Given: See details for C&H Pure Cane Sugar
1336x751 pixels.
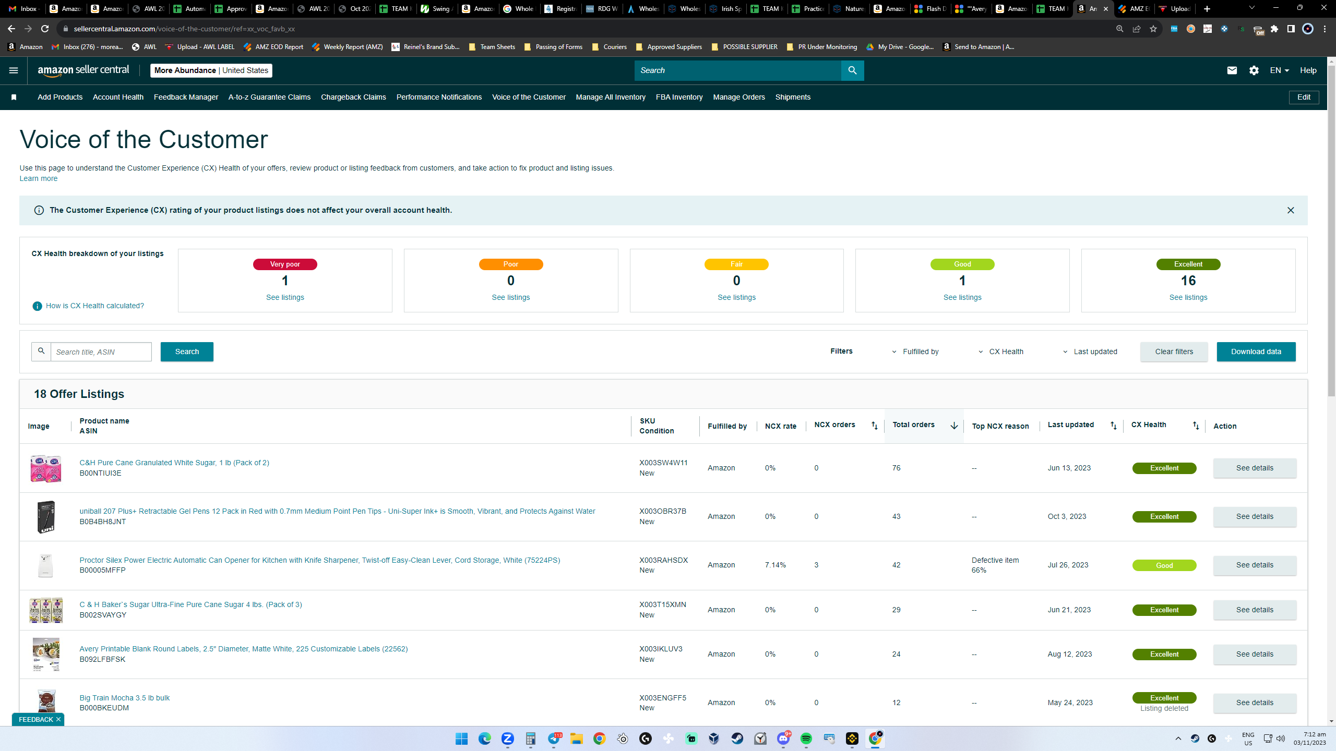Looking at the screenshot, I should pyautogui.click(x=1255, y=468).
